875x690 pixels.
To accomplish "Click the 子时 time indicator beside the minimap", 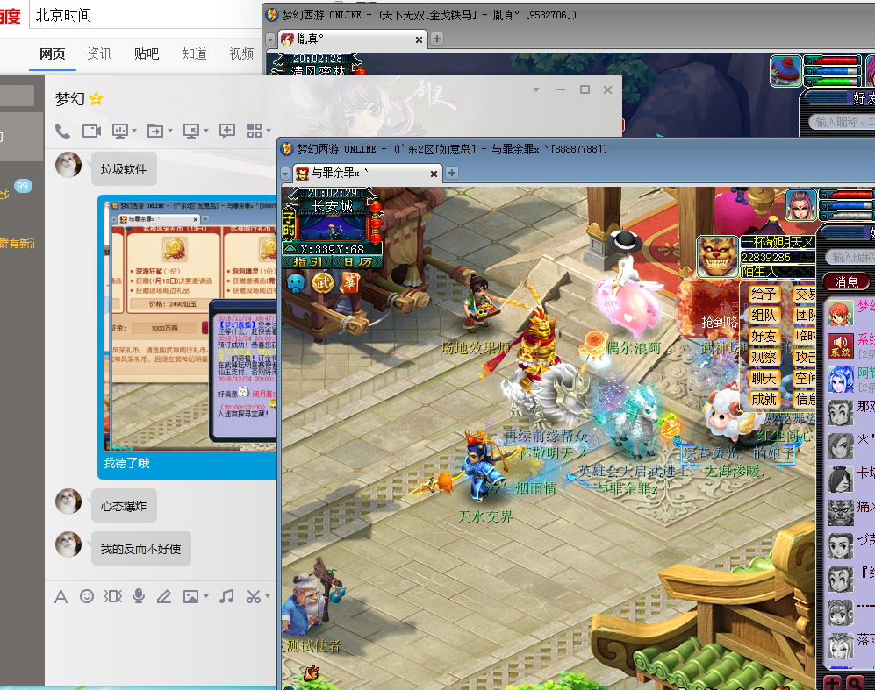I will tap(289, 224).
